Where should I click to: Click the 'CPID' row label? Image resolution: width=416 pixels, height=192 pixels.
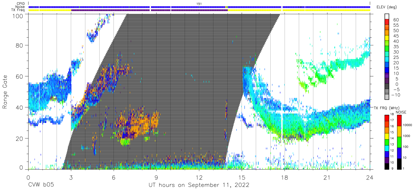pos(21,4)
